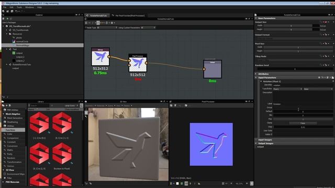Expand the Attributes section
Image resolution: width=335 pixels, height=188 pixels.
256,74
